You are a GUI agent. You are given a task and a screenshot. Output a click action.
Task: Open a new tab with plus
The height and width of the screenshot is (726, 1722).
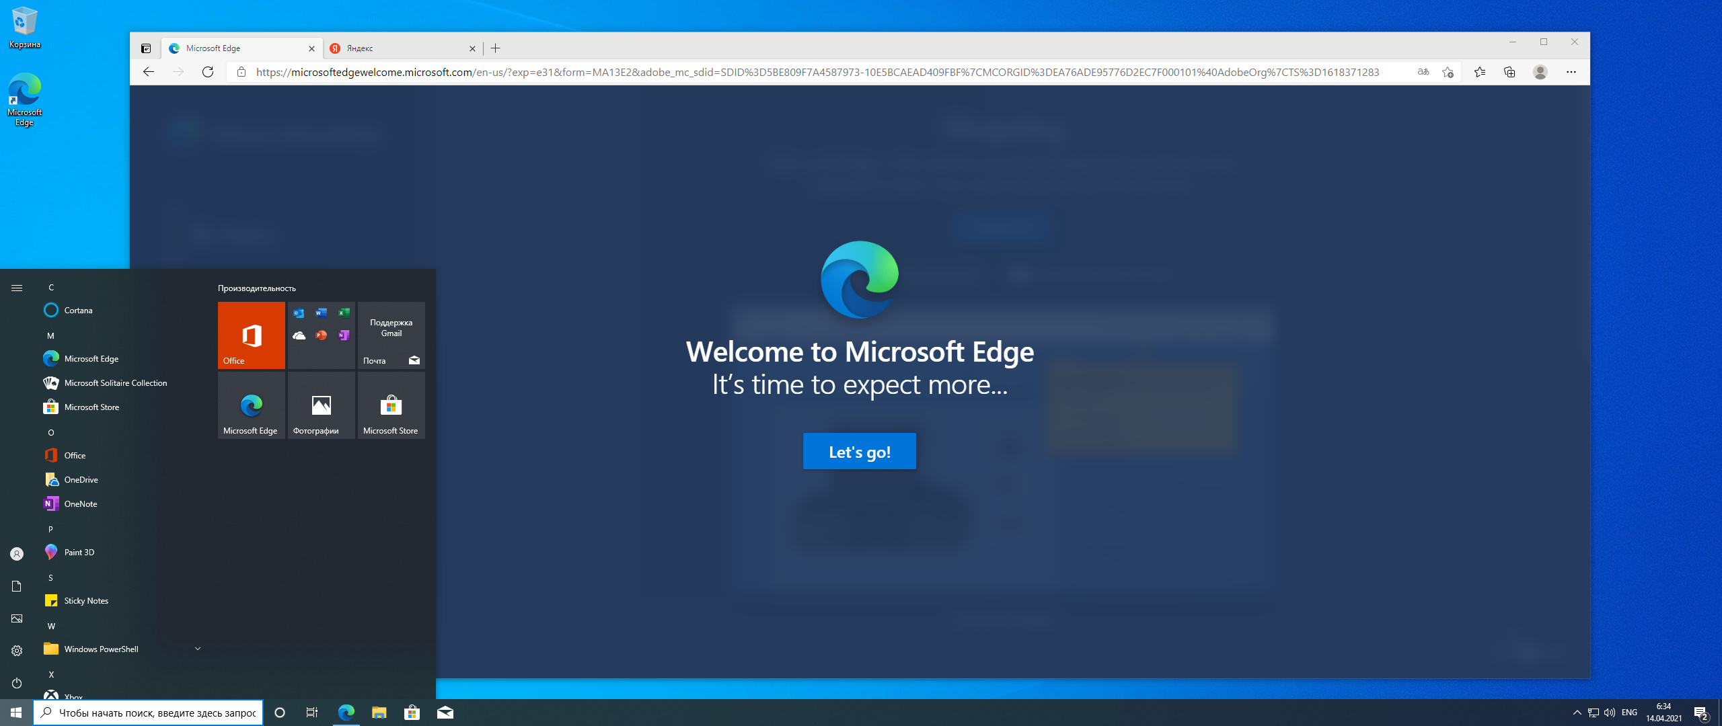(496, 48)
